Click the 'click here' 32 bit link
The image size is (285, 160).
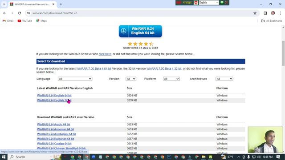[105, 54]
